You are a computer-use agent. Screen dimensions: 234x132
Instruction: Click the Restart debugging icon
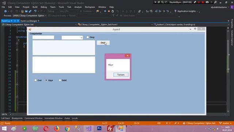click(x=113, y=11)
